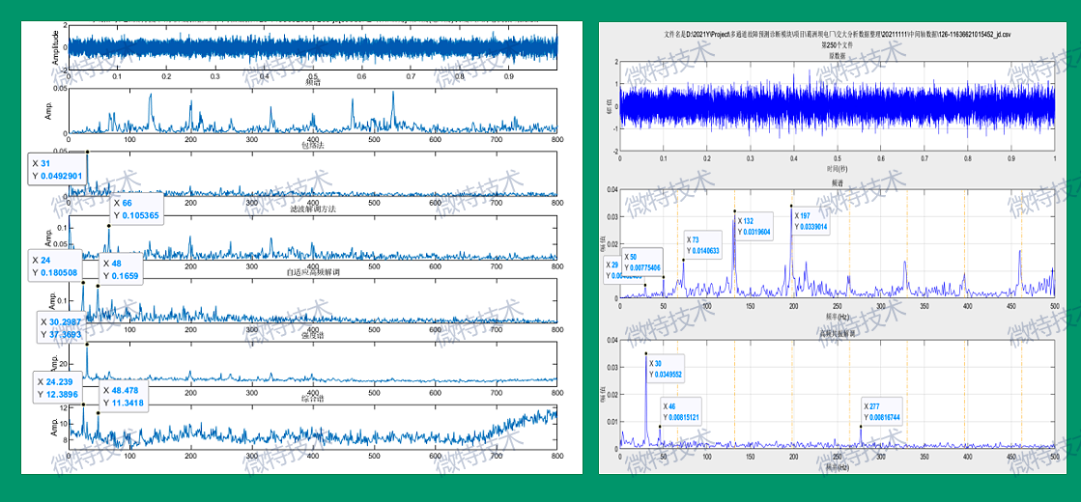Click the left Amplitude time-waveform plot
Image resolution: width=1081 pixels, height=502 pixels.
click(x=312, y=46)
